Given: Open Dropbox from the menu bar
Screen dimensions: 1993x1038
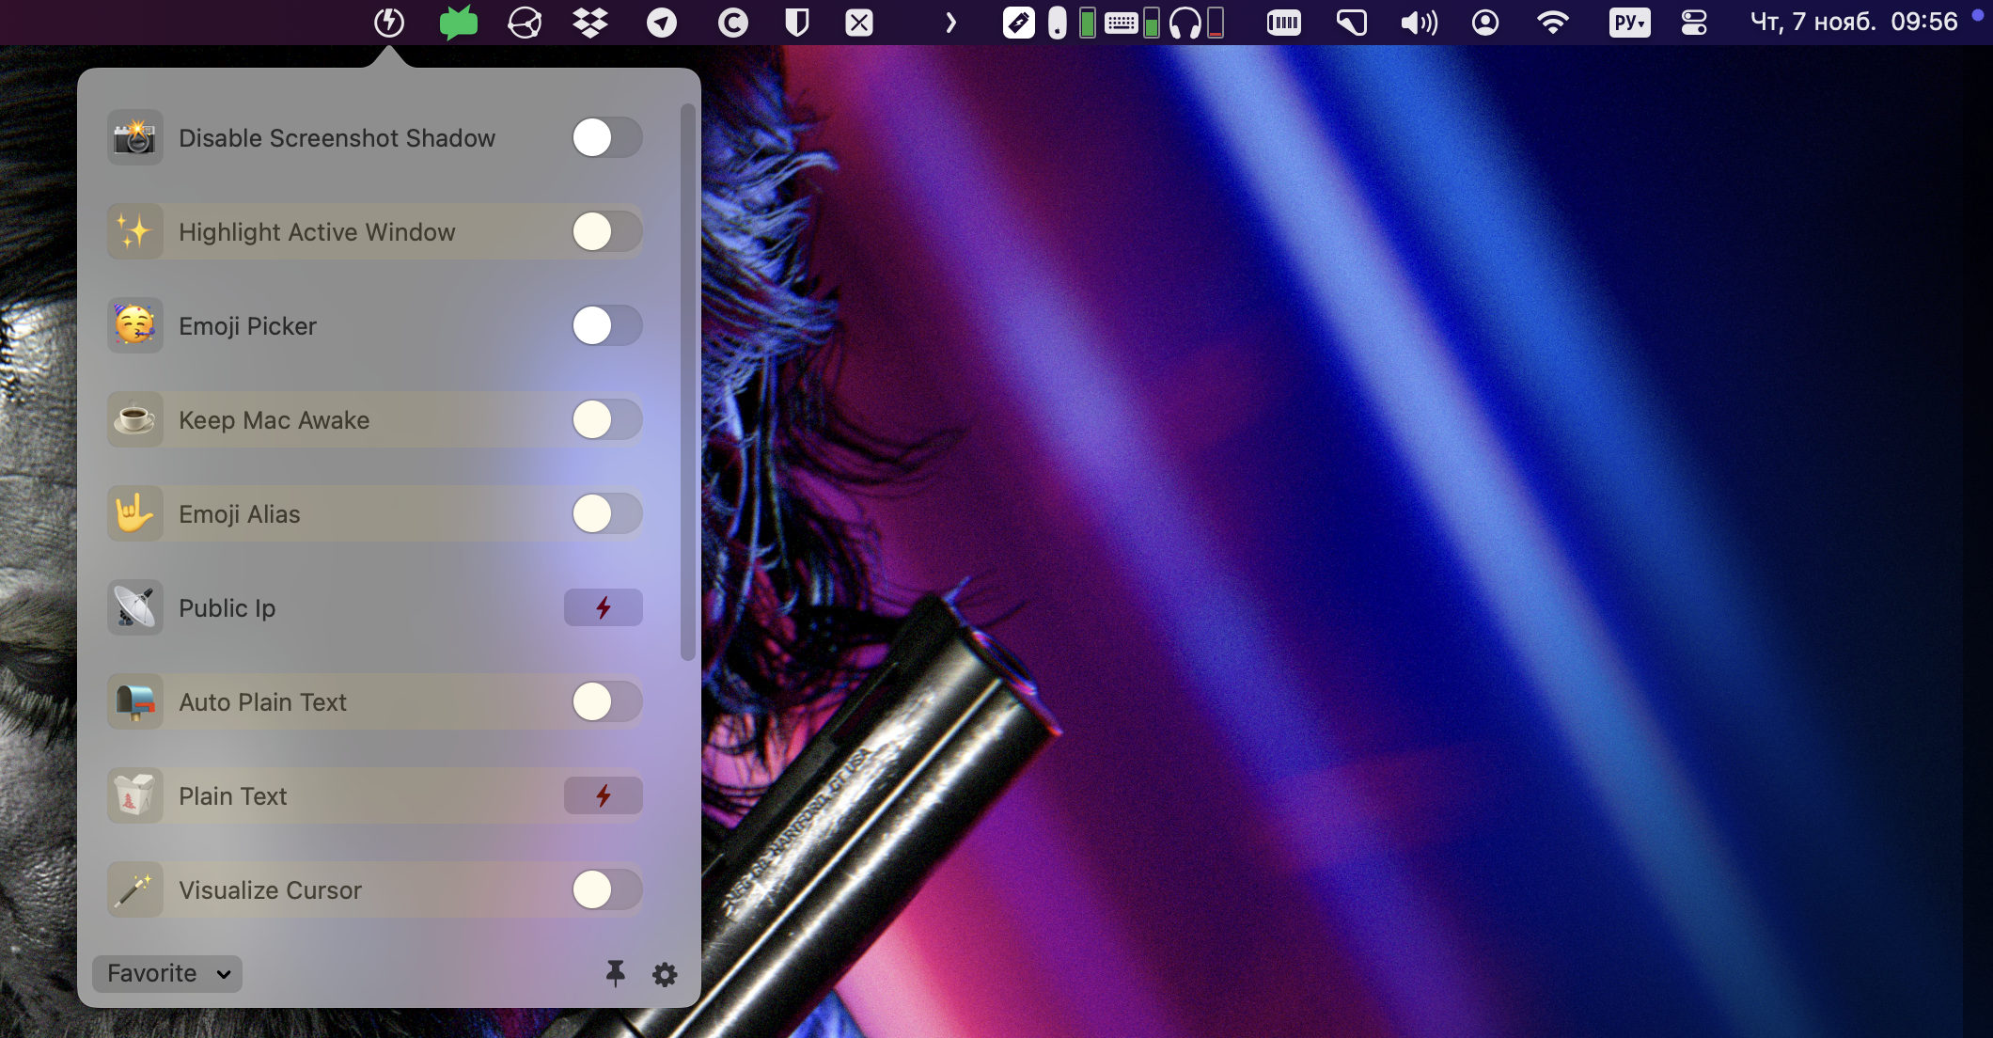Looking at the screenshot, I should (590, 23).
